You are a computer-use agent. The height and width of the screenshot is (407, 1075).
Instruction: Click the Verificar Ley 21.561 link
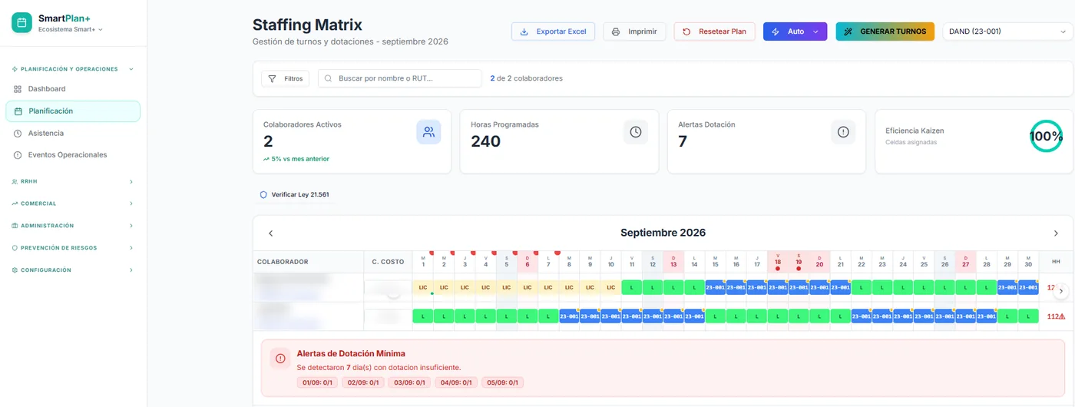[294, 195]
